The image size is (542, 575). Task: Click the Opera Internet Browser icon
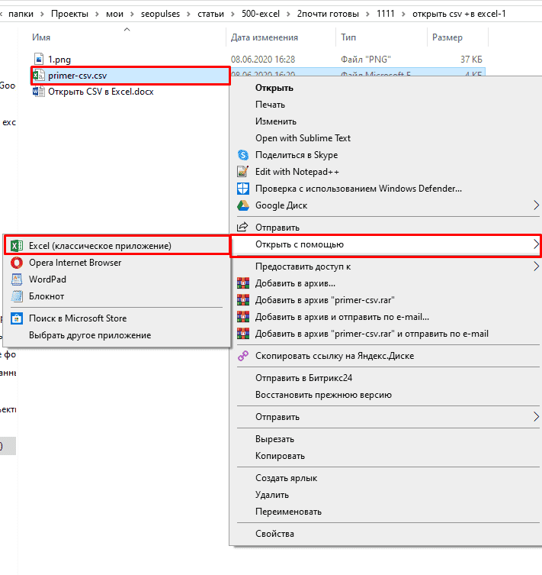(x=17, y=263)
